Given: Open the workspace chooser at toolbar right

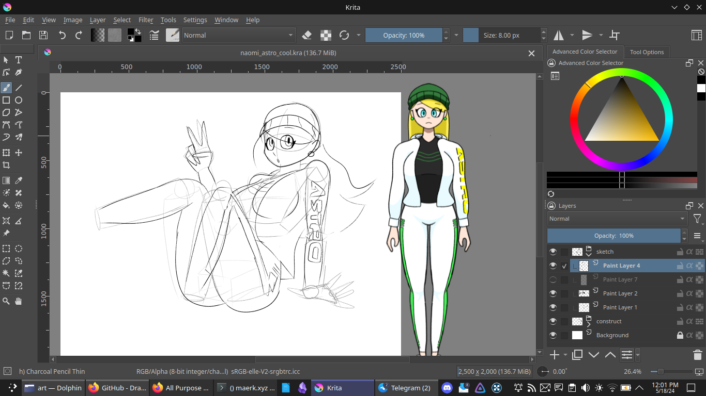Looking at the screenshot, I should pyautogui.click(x=696, y=35).
